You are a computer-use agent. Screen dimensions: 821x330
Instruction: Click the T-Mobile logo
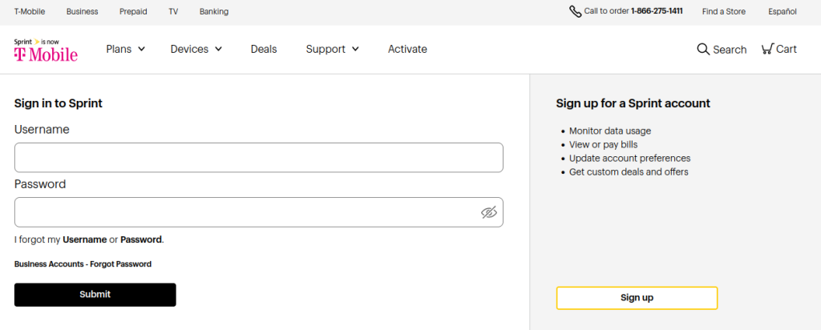tap(46, 50)
